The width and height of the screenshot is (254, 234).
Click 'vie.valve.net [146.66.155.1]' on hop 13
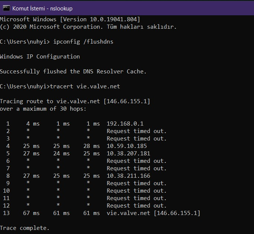pyautogui.click(x=153, y=213)
